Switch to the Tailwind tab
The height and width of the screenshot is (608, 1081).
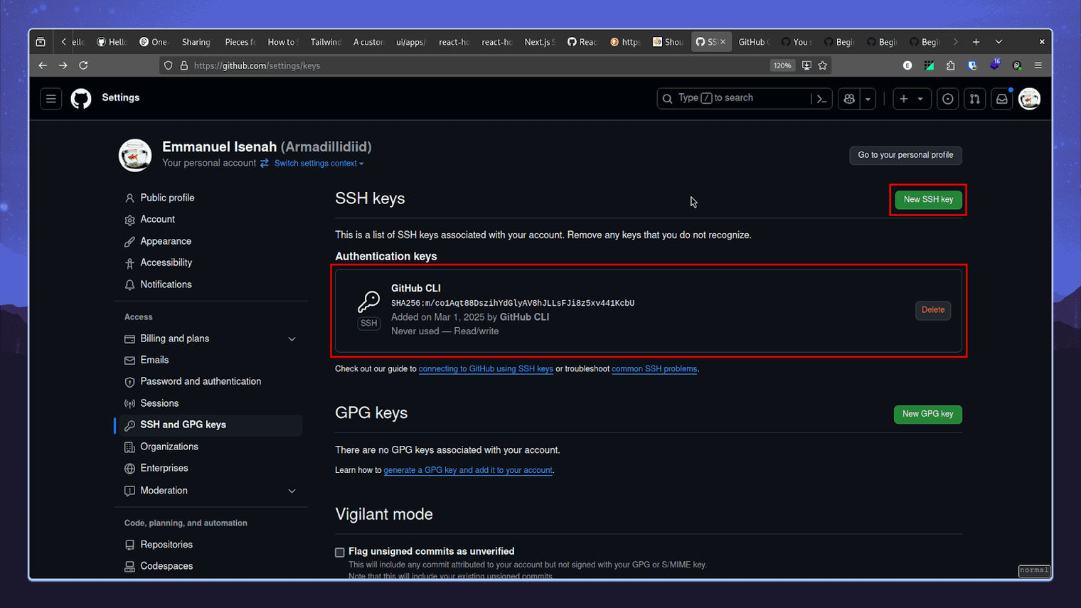point(326,42)
